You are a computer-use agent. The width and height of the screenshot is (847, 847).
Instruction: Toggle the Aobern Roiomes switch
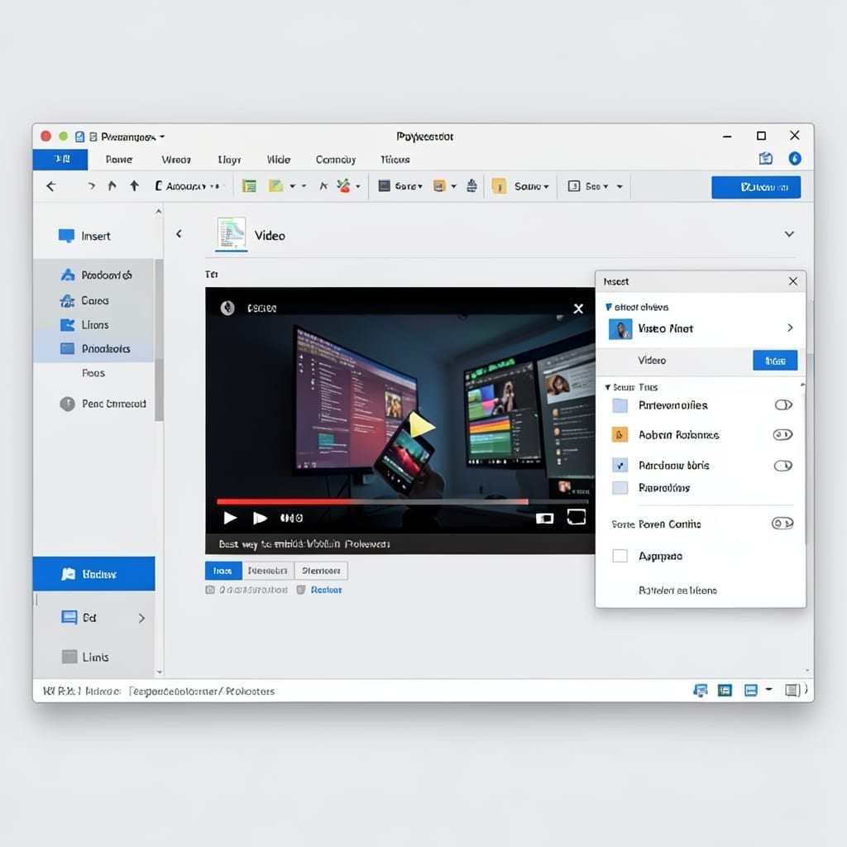coord(782,435)
